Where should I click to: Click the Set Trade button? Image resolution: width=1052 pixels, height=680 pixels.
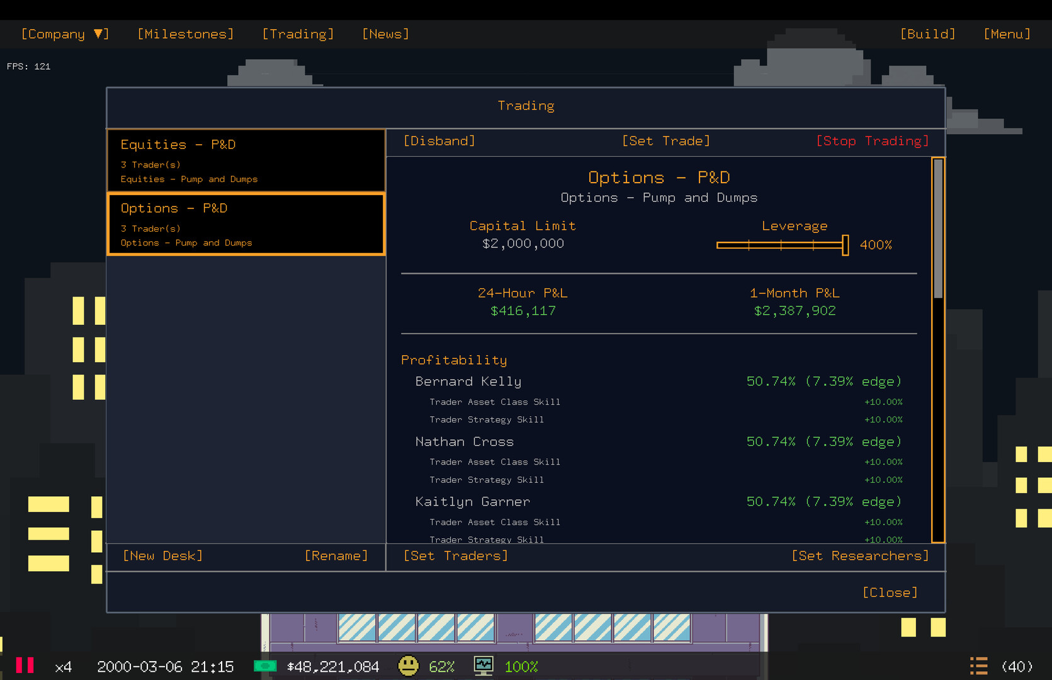[665, 141]
